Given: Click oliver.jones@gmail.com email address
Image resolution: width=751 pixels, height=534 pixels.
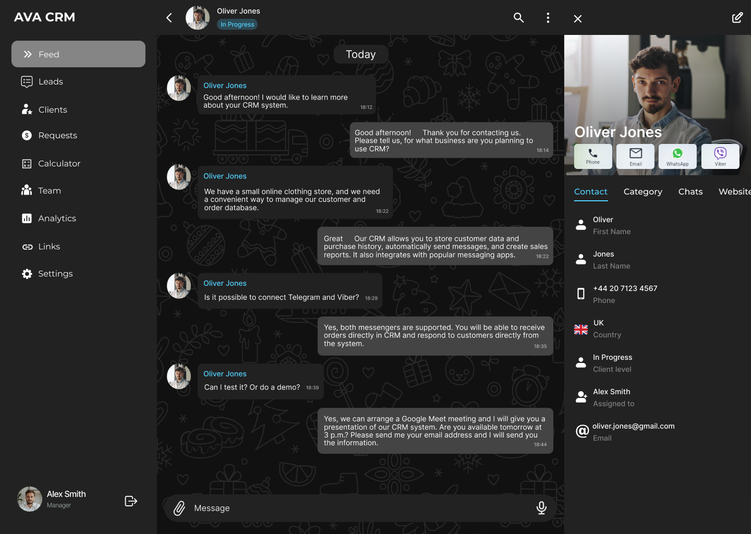Looking at the screenshot, I should pyautogui.click(x=633, y=426).
